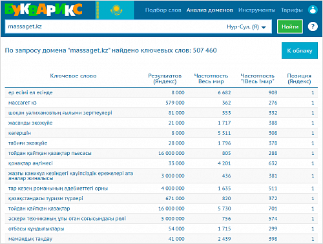
Task: Click results value 579 000
Action: [175, 103]
